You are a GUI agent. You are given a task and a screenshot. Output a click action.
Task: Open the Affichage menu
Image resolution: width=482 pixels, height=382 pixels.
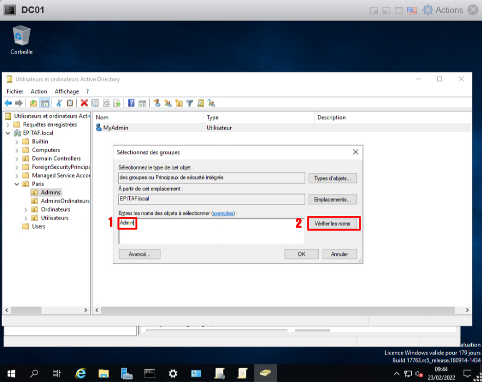pos(67,91)
